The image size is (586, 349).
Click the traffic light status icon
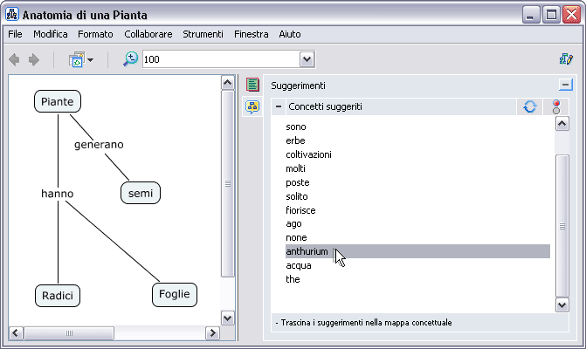556,106
